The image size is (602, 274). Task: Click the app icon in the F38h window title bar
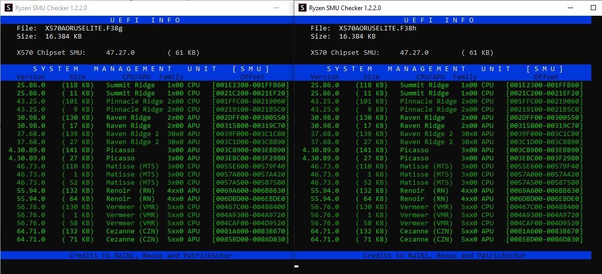point(302,8)
